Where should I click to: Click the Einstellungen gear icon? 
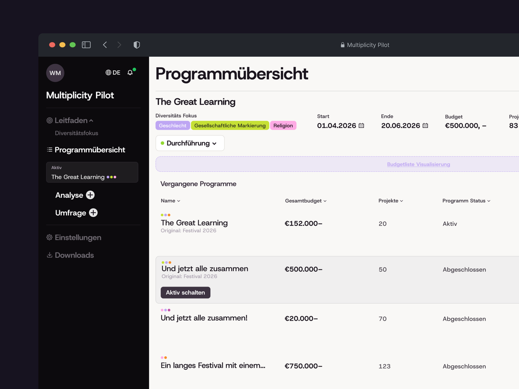(50, 237)
